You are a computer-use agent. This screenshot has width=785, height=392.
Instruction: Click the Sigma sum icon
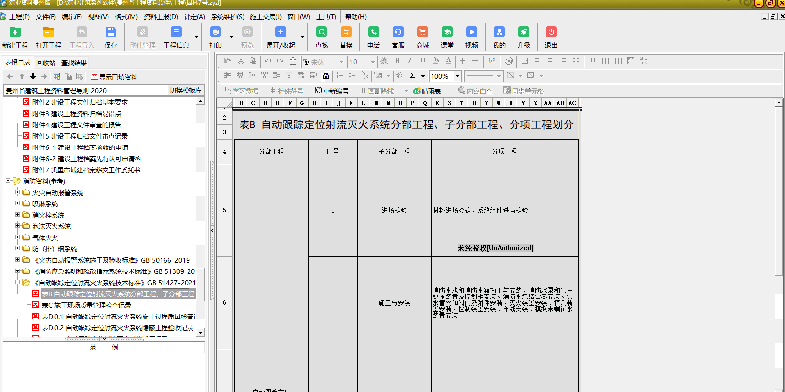412,75
